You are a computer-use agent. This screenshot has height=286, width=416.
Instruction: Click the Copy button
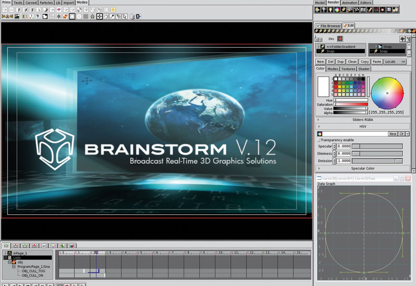coord(365,61)
